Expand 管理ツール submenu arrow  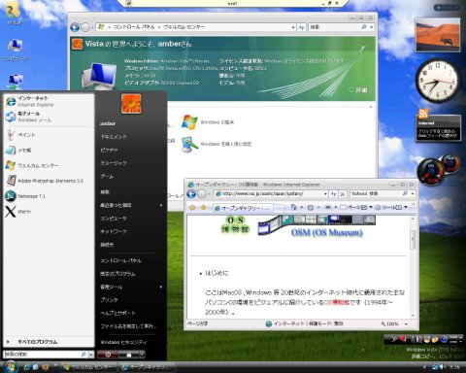tap(161, 287)
